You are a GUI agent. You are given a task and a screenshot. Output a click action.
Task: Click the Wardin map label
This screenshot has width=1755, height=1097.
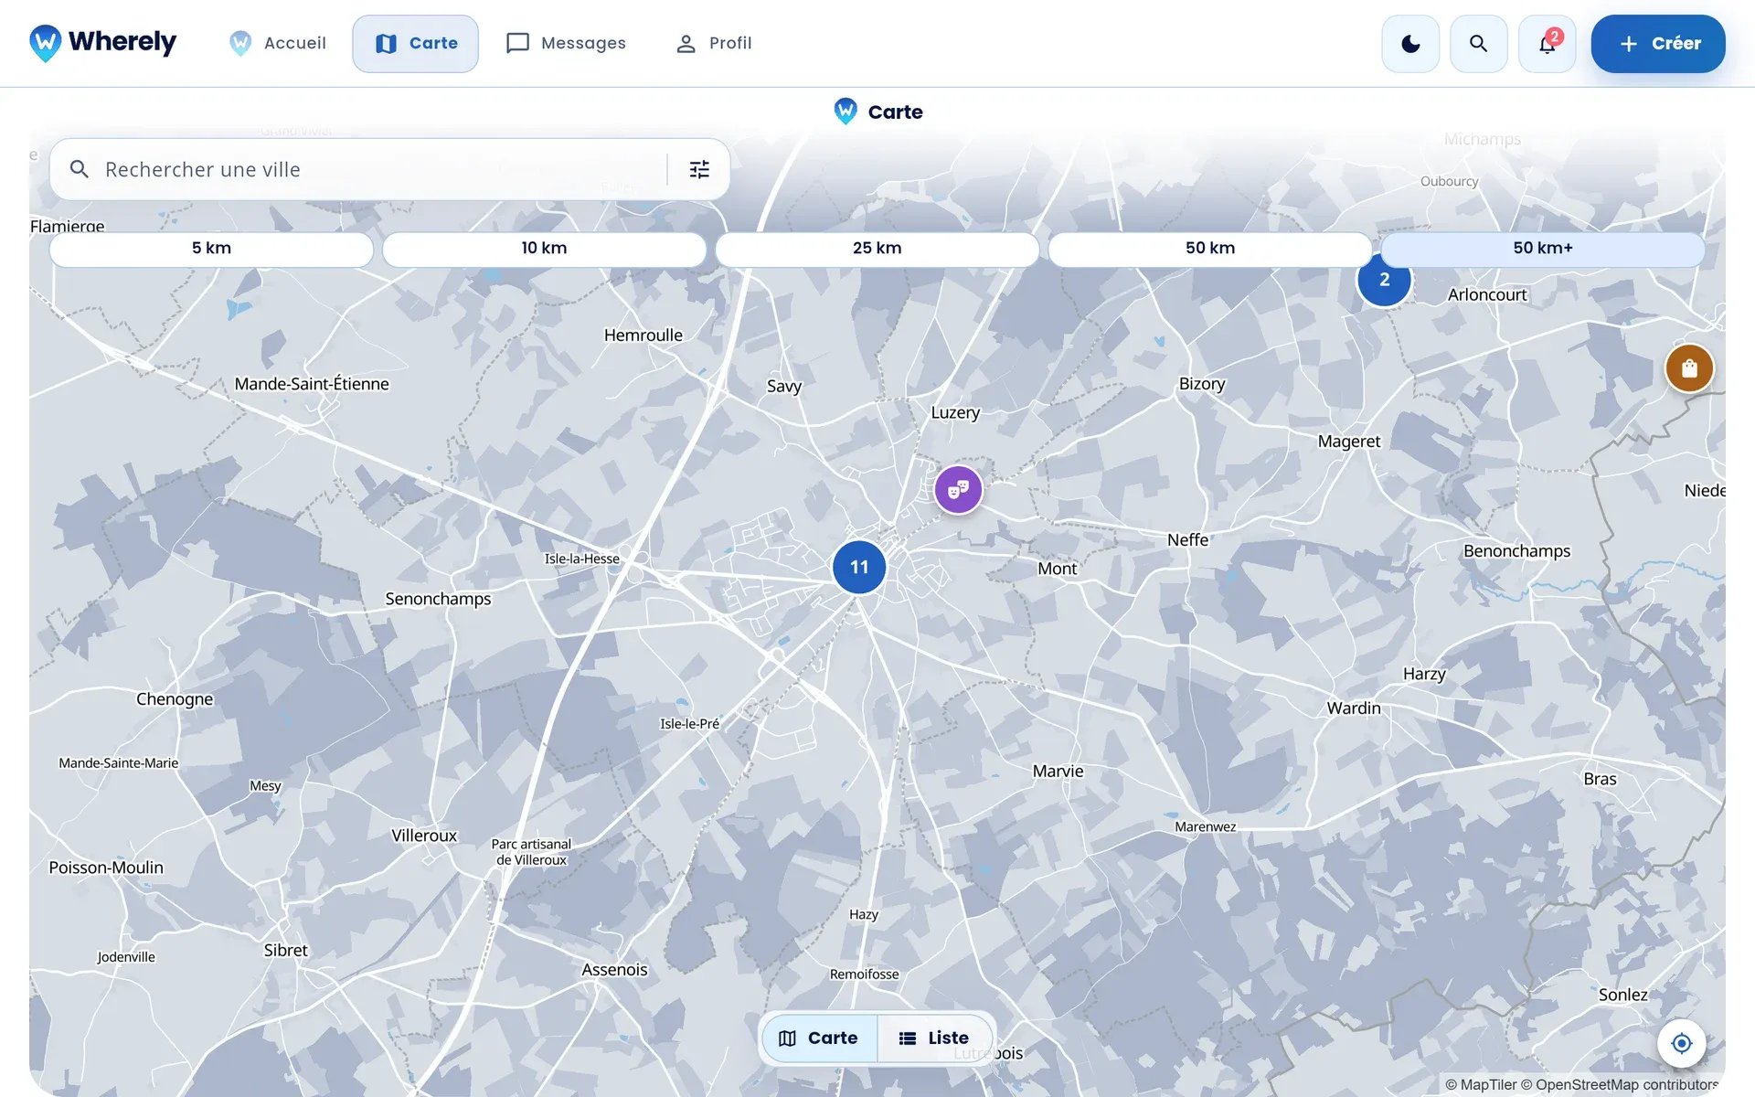pyautogui.click(x=1354, y=708)
